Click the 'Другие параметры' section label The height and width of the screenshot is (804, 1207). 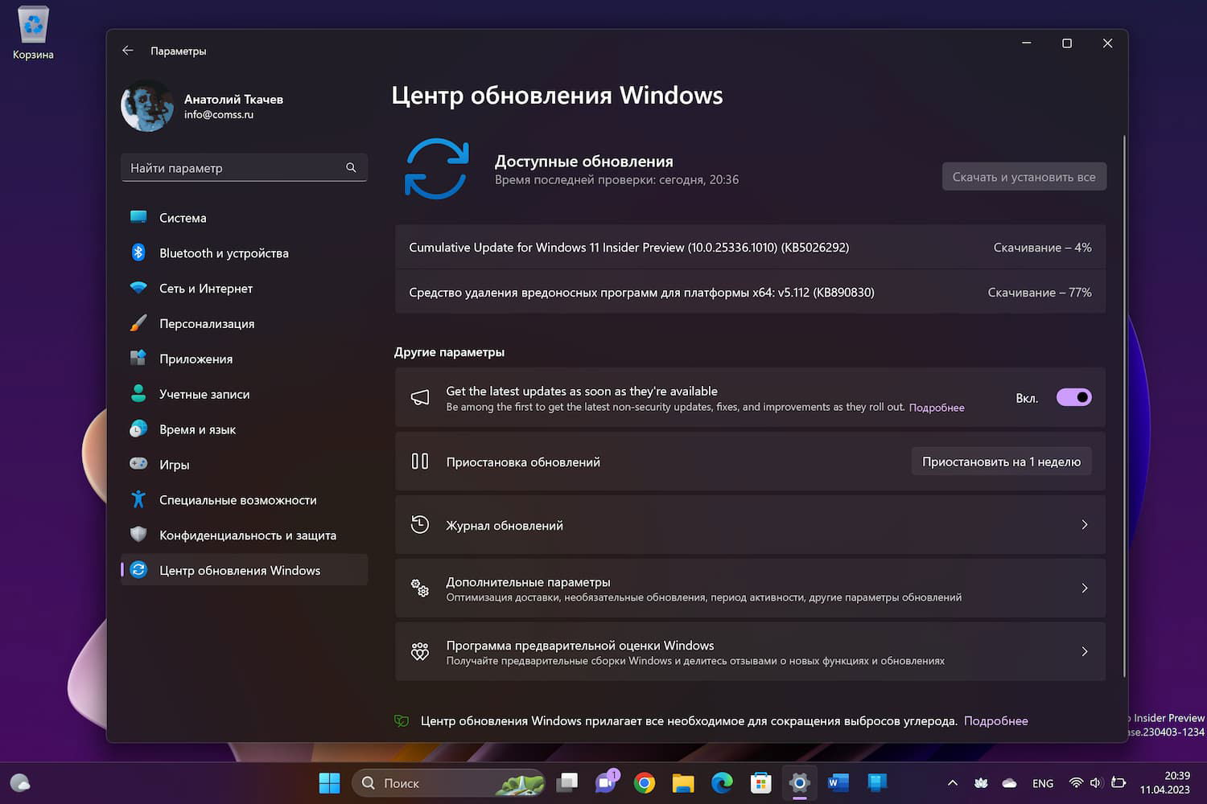pyautogui.click(x=450, y=352)
